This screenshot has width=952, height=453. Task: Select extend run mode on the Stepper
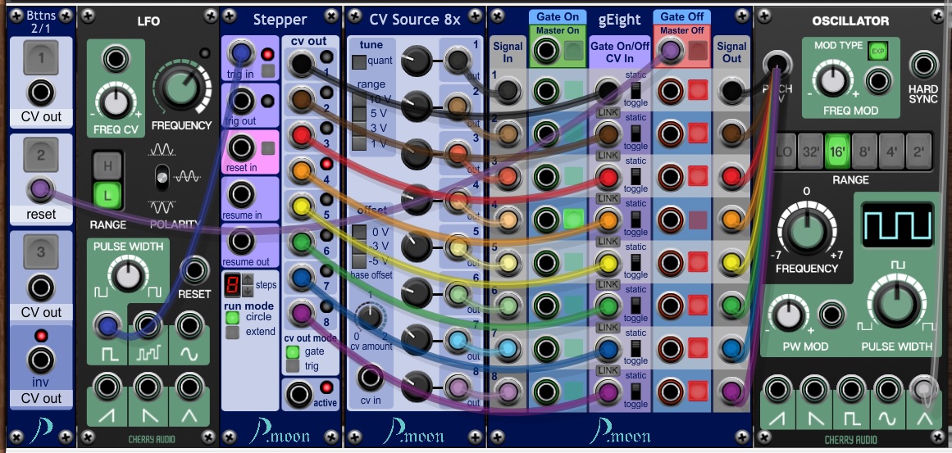click(x=233, y=332)
